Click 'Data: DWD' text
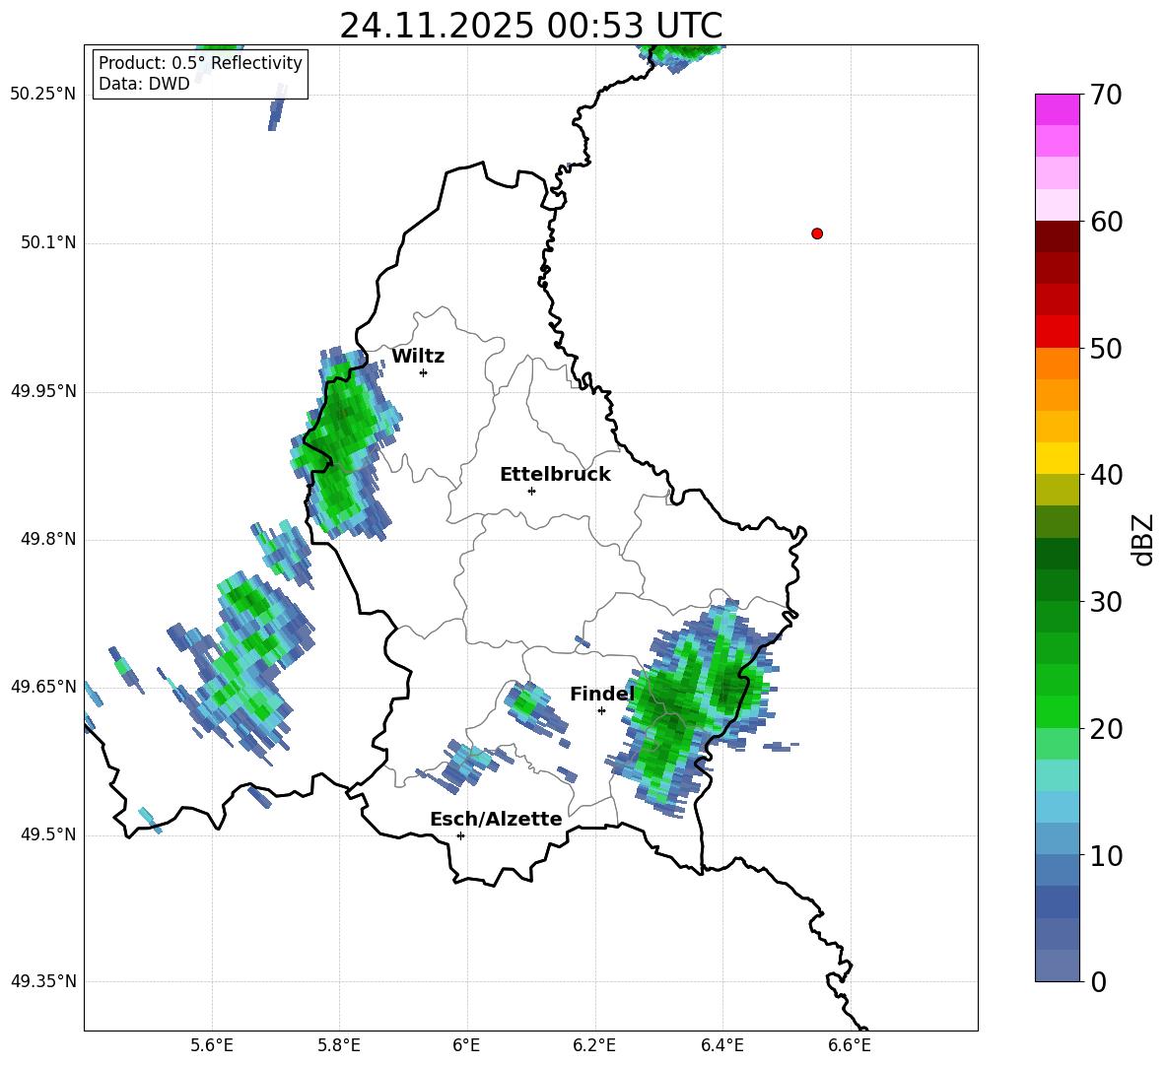 click(x=144, y=84)
